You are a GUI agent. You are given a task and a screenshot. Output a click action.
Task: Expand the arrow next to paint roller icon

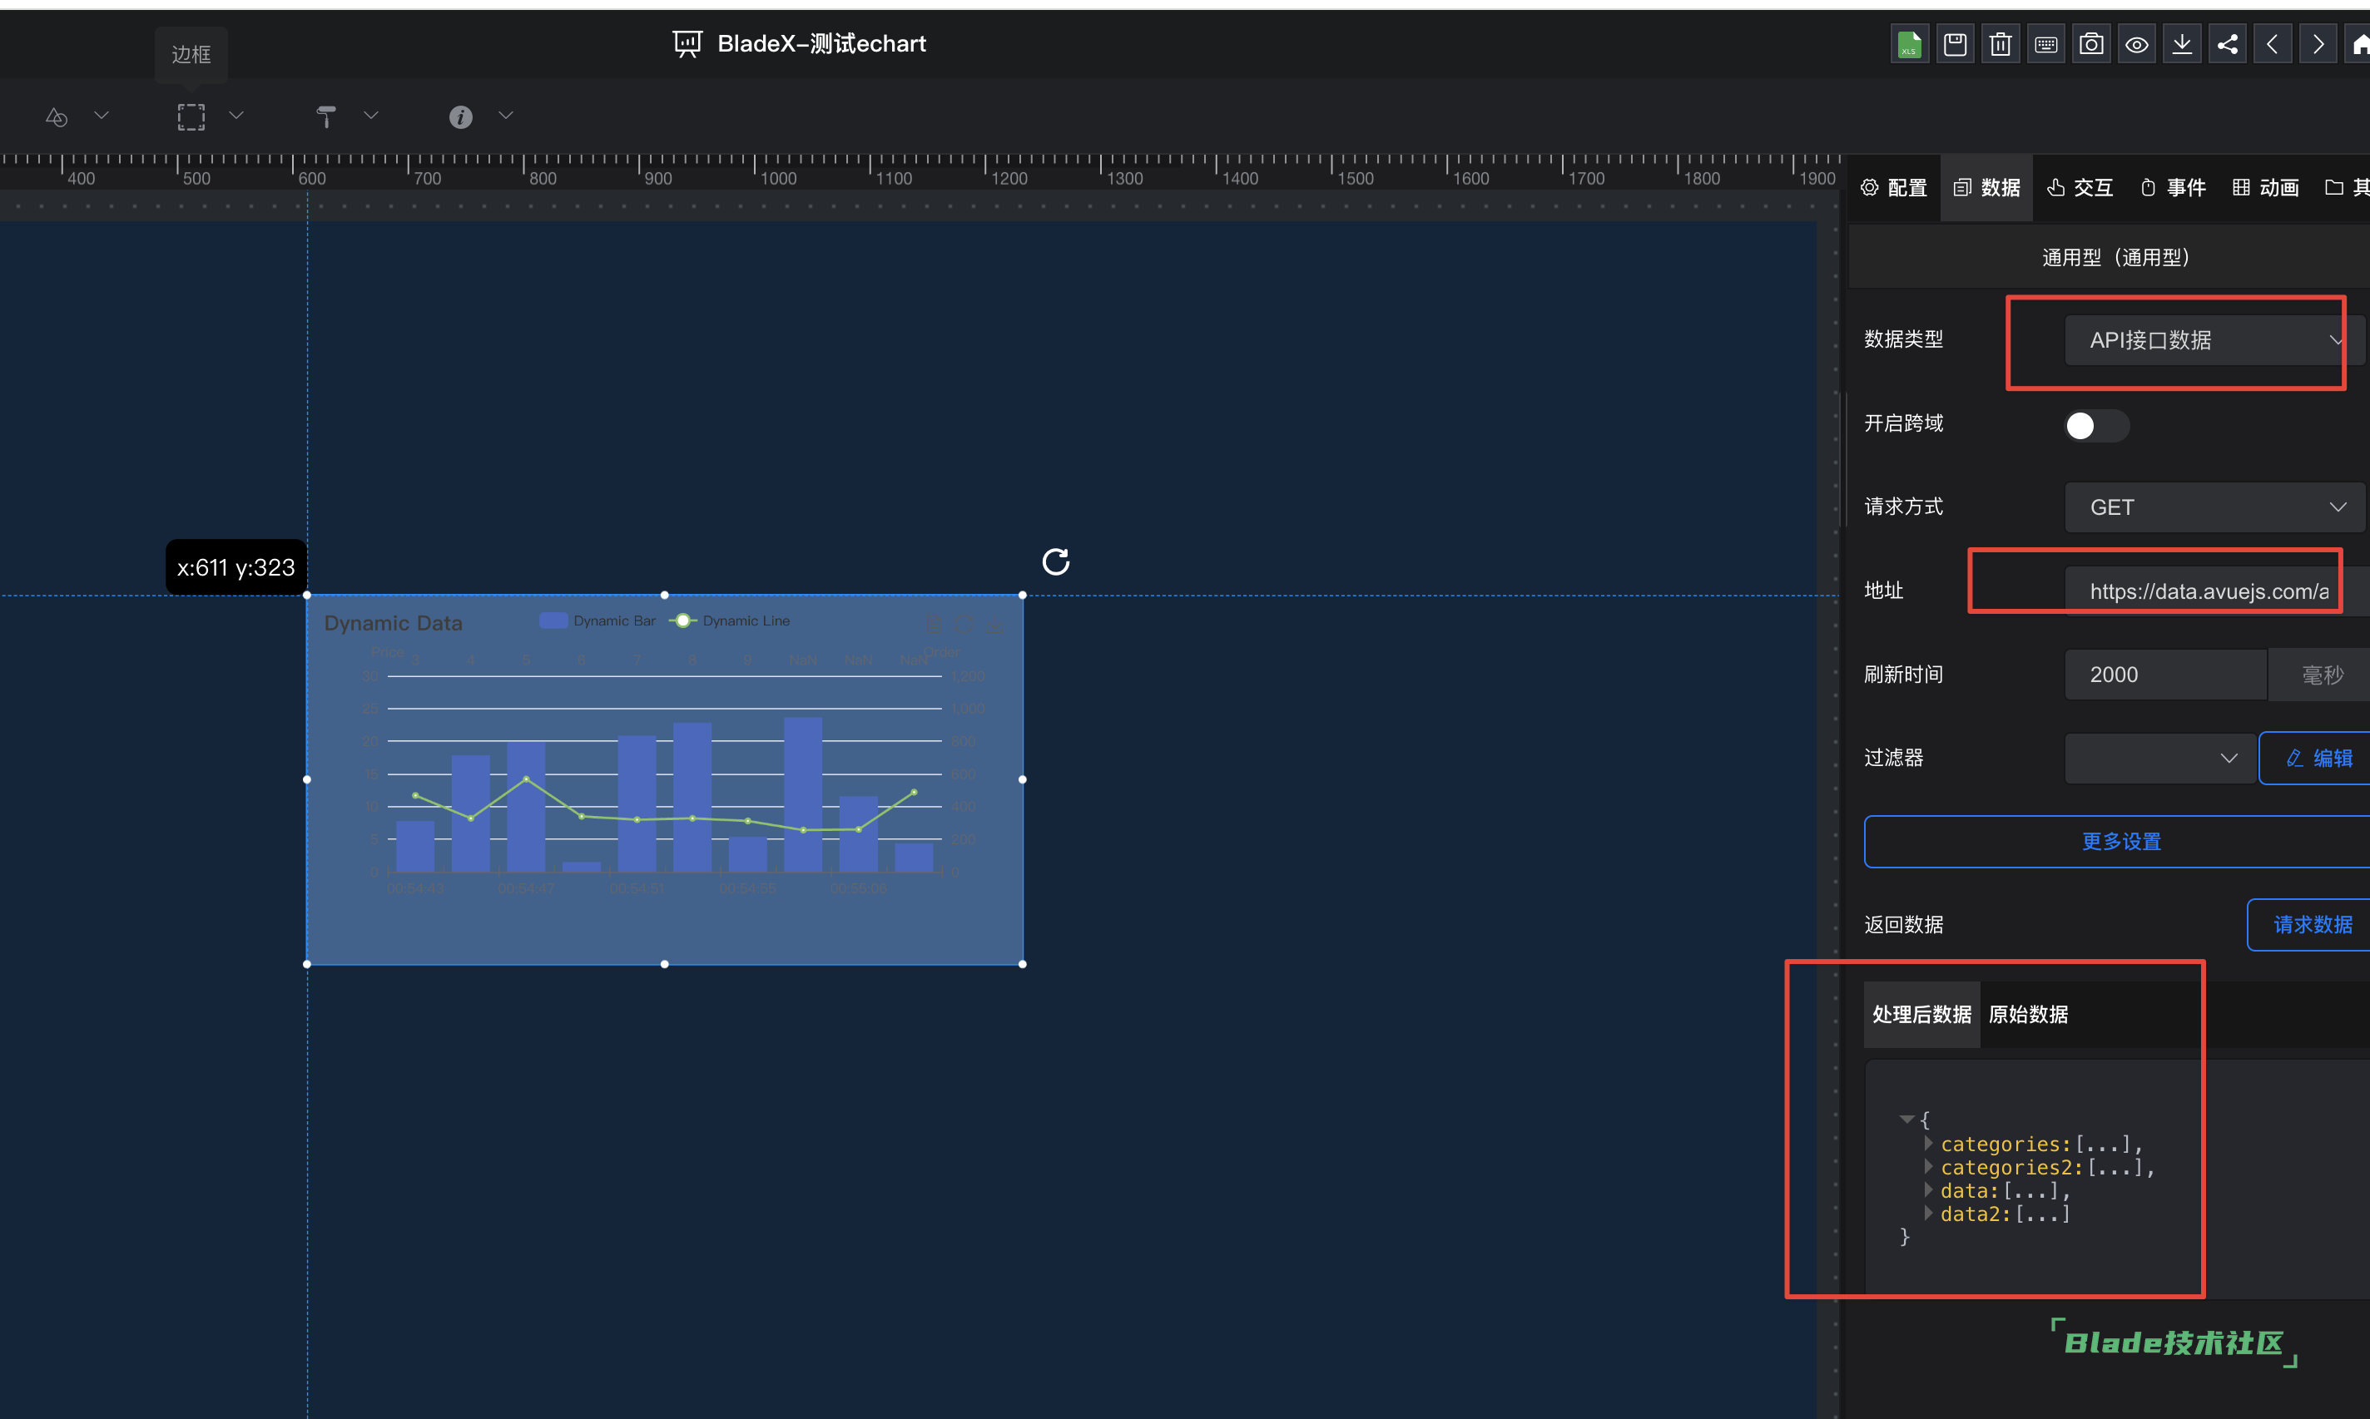pos(371,116)
